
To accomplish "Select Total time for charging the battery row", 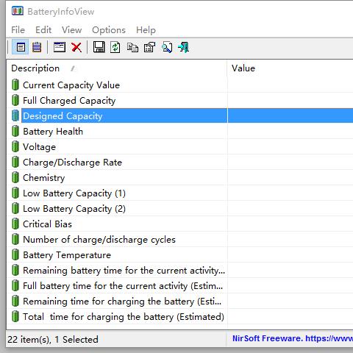I will tap(180, 316).
